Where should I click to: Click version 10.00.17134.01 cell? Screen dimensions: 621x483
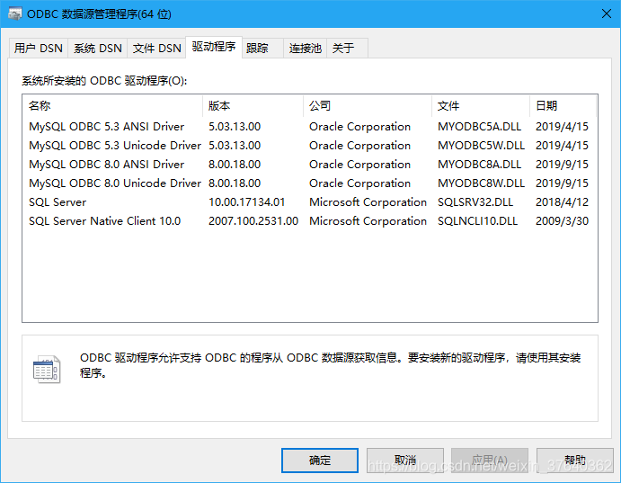[247, 202]
